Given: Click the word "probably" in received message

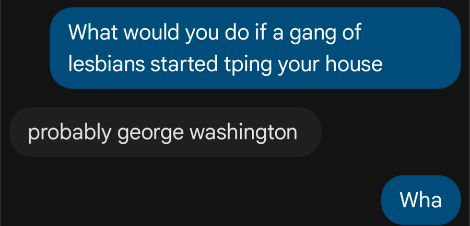Looking at the screenshot, I should coord(69,133).
